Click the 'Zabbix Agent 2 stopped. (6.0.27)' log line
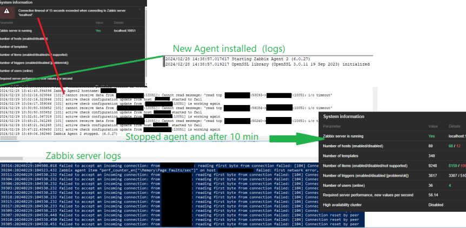The width and height of the screenshot is (466, 228). [59, 134]
